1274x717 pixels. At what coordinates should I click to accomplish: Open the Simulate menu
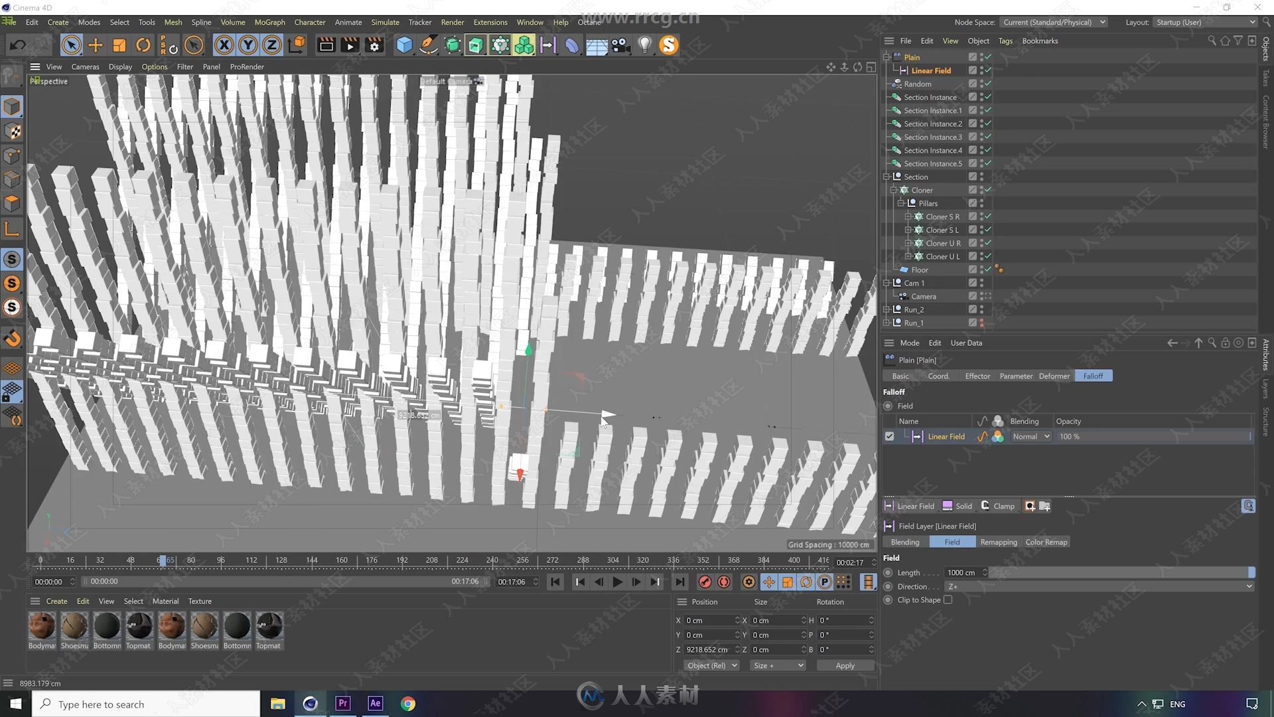coord(384,22)
